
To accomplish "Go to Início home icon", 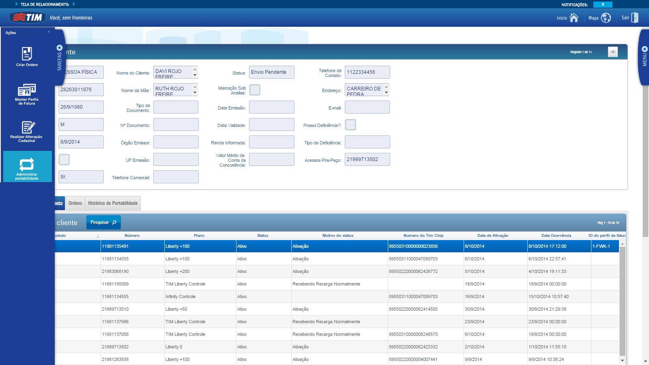I will (x=574, y=18).
